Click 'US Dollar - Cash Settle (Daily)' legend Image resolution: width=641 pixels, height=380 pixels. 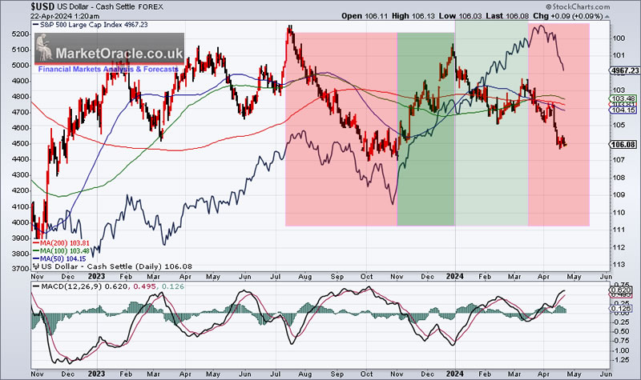pos(116,266)
